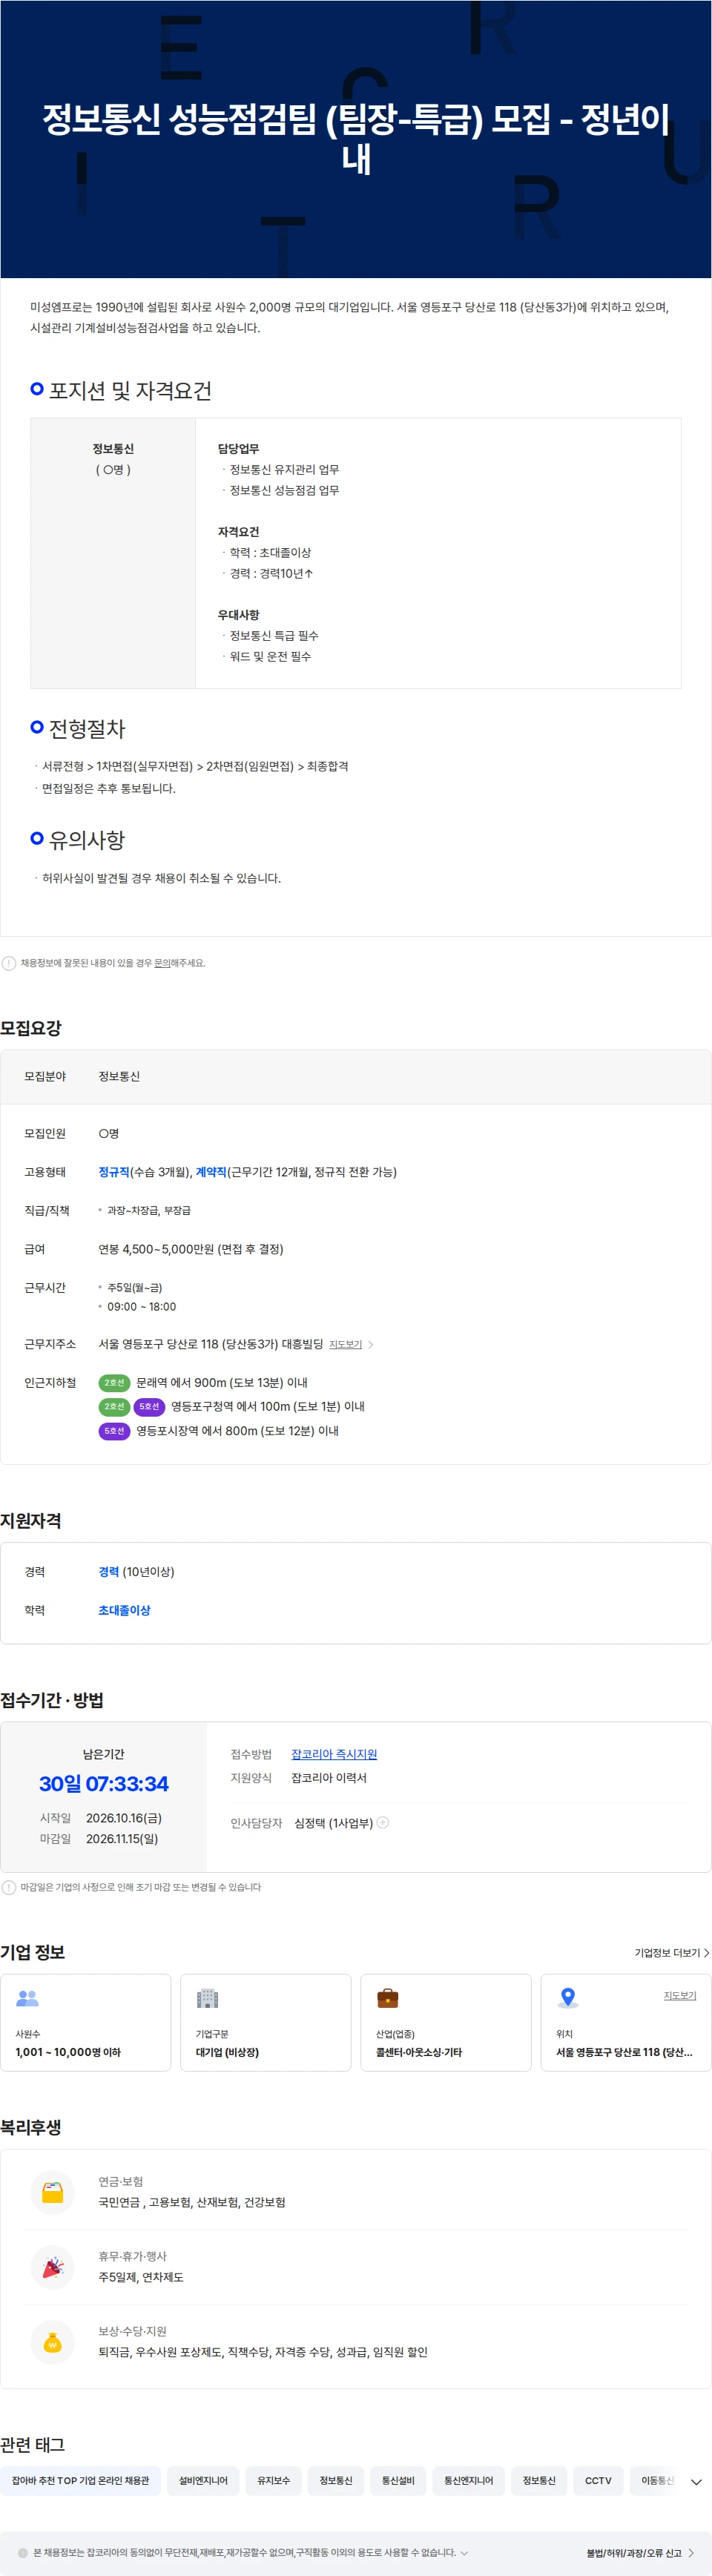This screenshot has width=712, height=2576.
Task: Click the 기업구분 대기업 card
Action: tap(266, 2022)
